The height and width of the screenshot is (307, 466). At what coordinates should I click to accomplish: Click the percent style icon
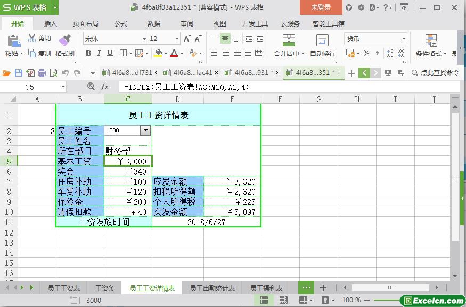click(366, 53)
